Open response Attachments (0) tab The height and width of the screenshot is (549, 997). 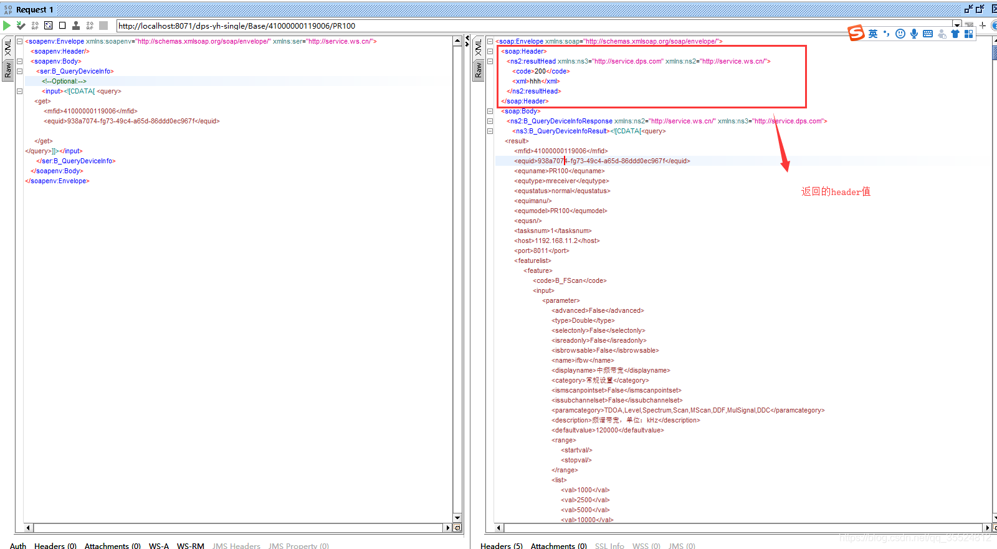point(559,546)
